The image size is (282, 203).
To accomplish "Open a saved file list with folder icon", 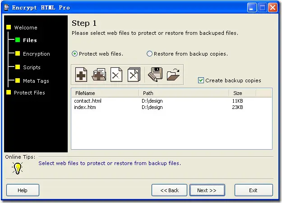I will (173, 75).
